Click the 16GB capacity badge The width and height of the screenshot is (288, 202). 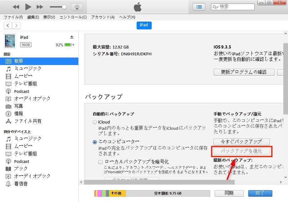(x=25, y=45)
